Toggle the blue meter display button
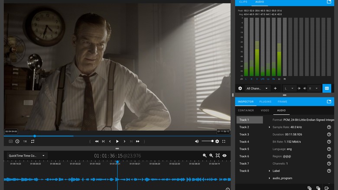 point(327,88)
